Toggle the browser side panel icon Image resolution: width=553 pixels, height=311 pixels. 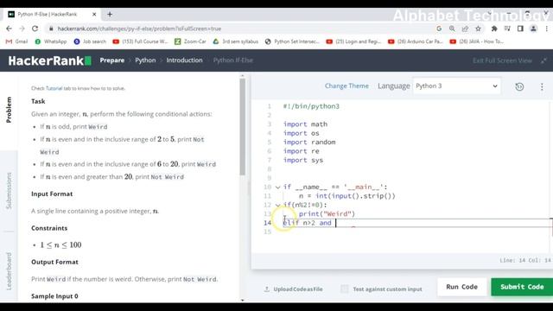coord(520,29)
